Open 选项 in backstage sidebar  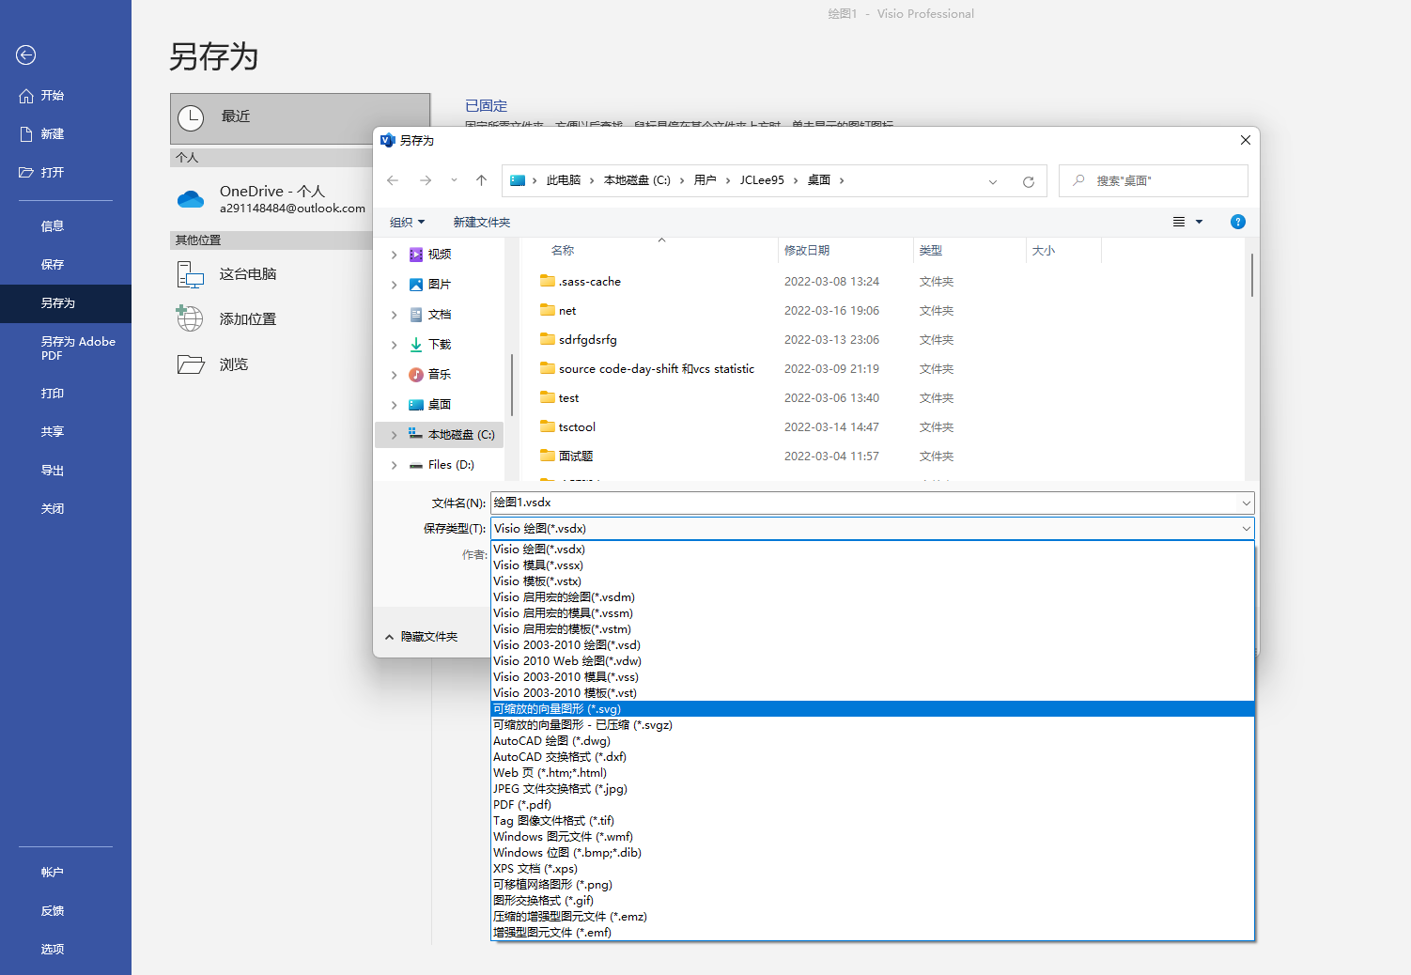click(66, 950)
